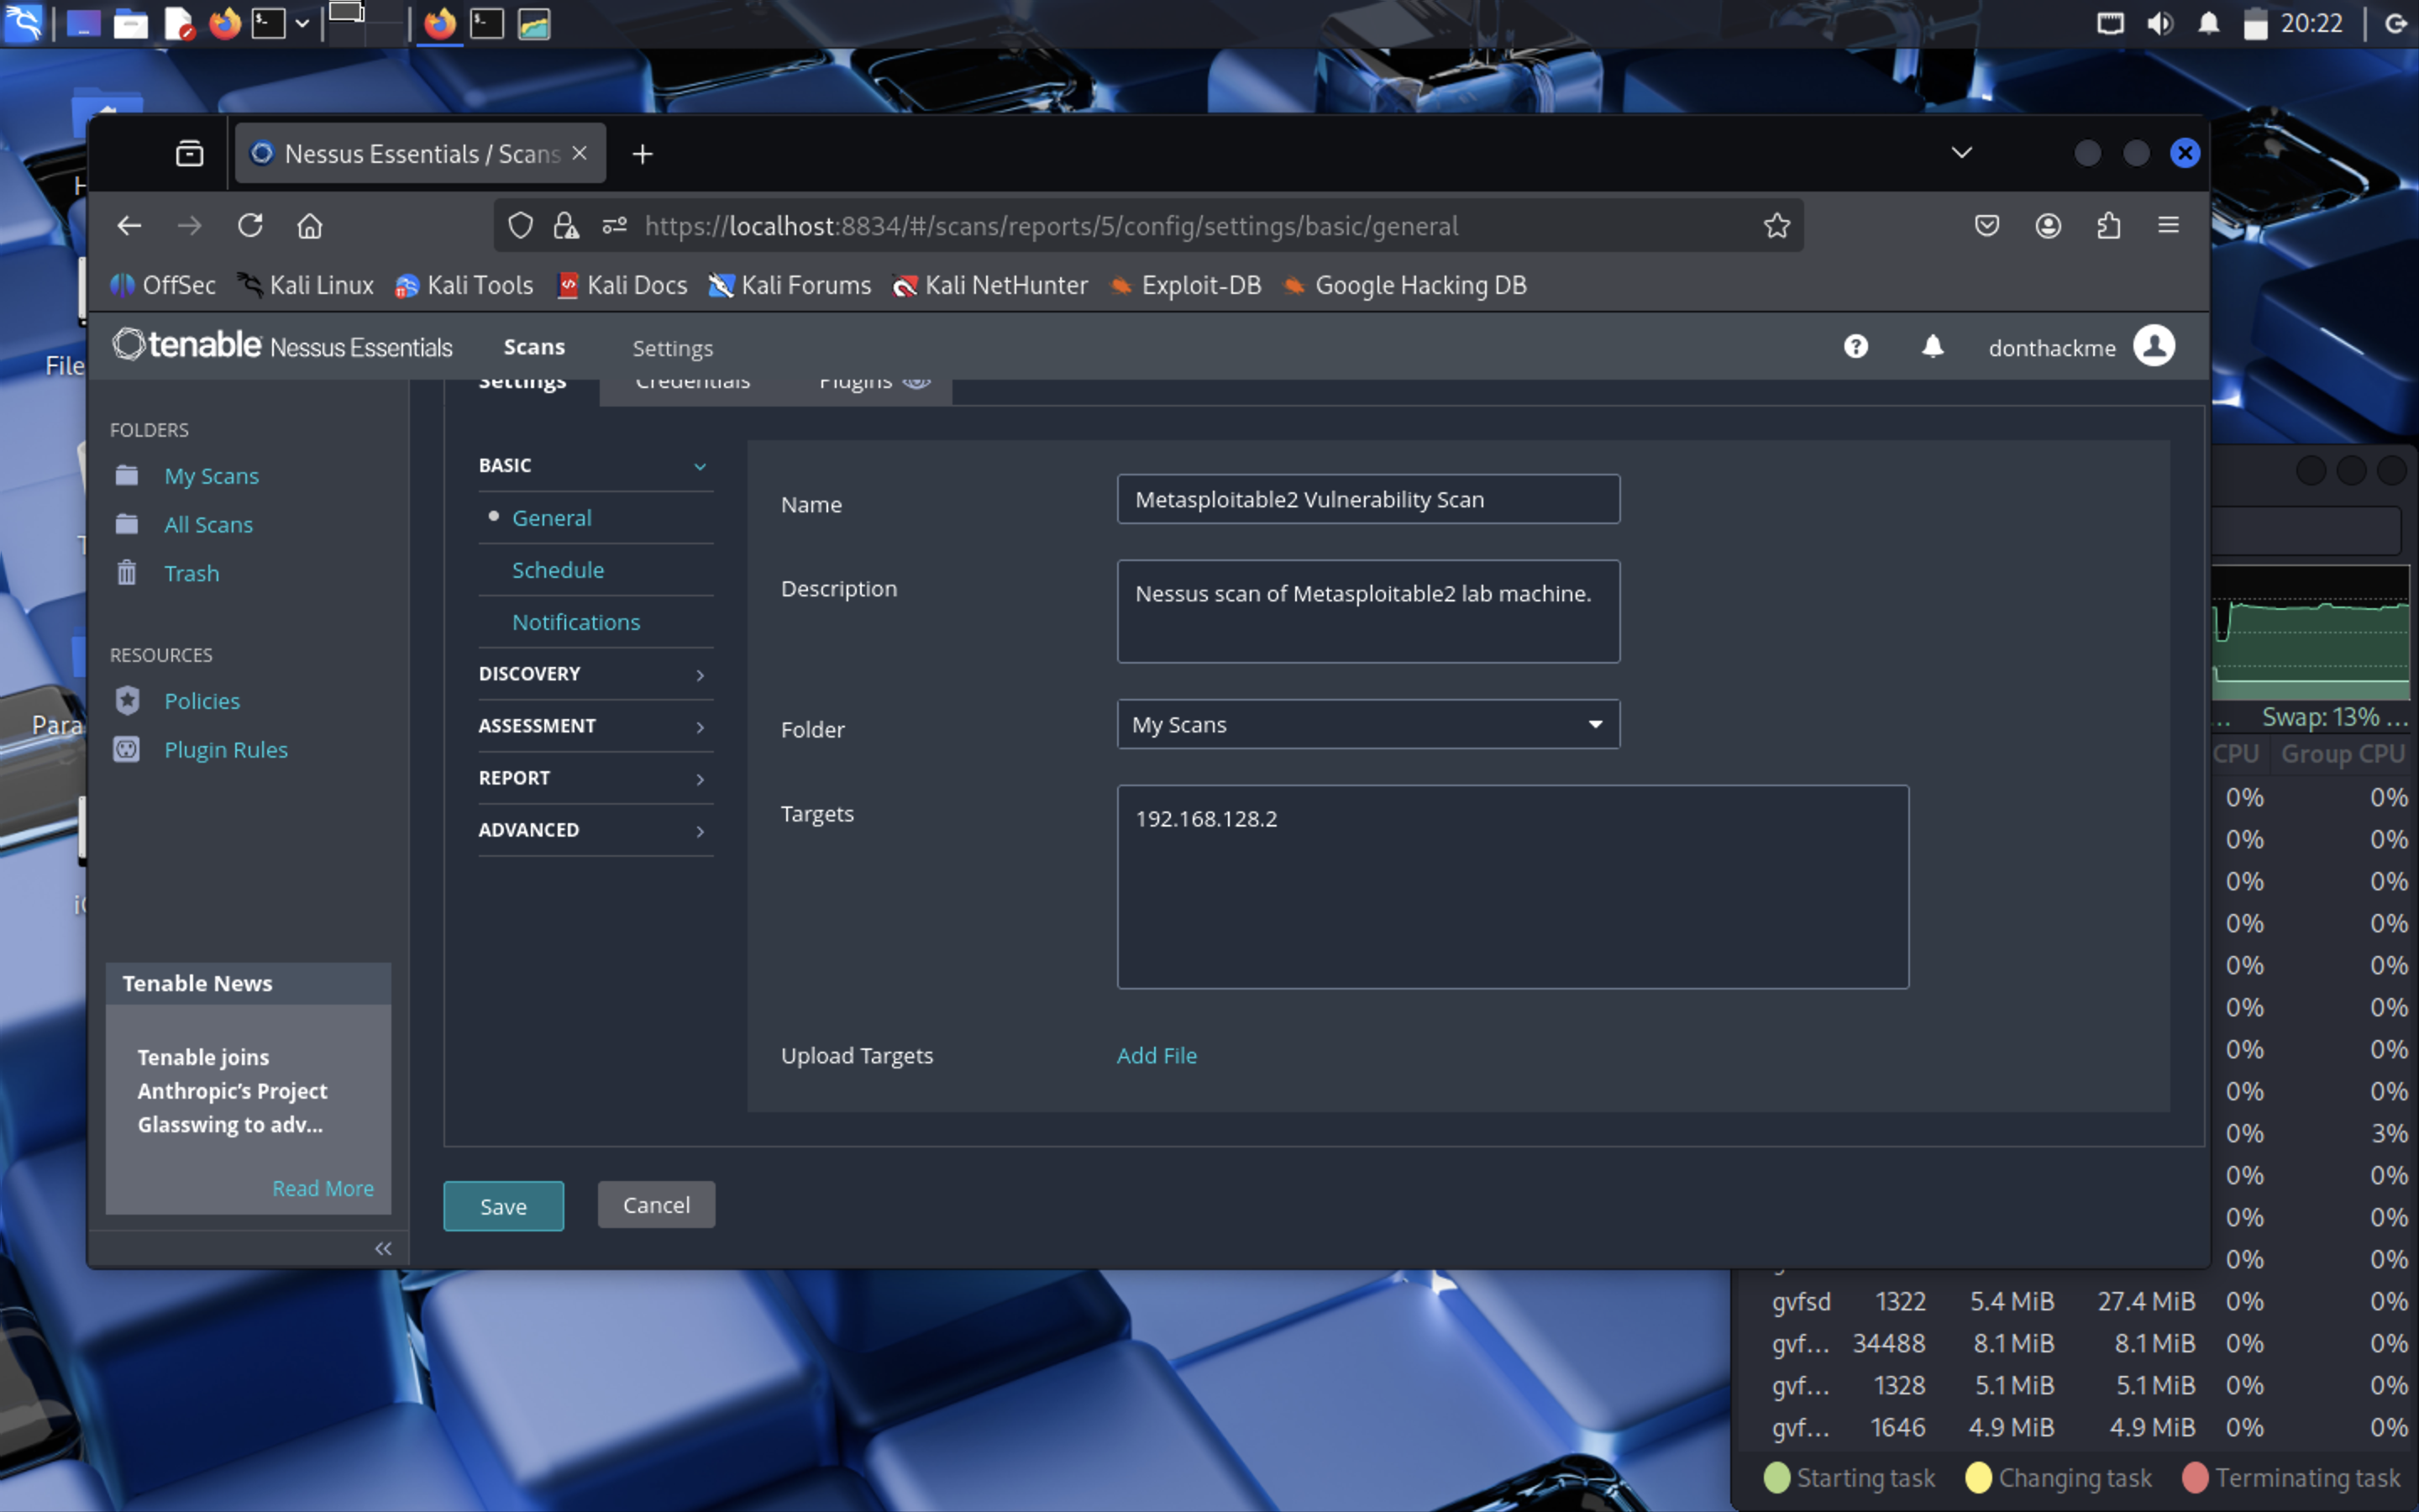
Task: Open Firefox View icon left of tab
Action: coord(190,153)
